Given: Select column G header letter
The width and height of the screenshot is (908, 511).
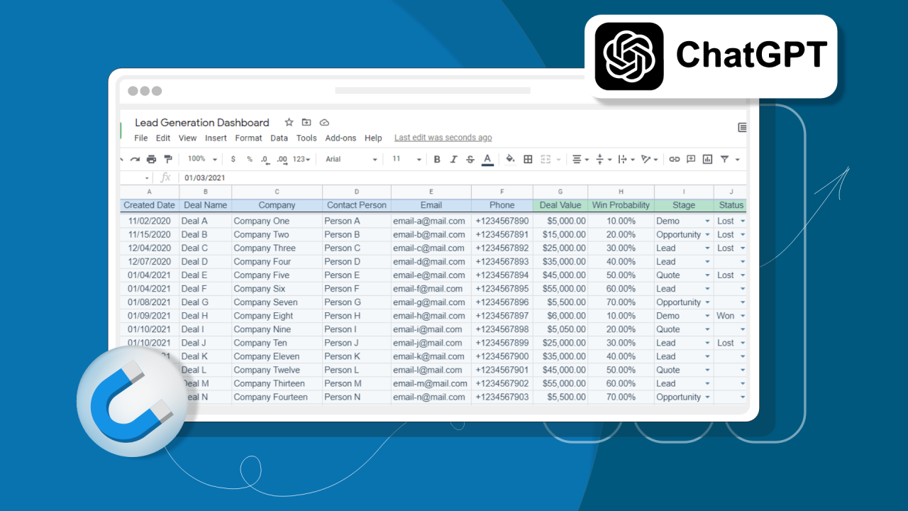Looking at the screenshot, I should [x=560, y=192].
